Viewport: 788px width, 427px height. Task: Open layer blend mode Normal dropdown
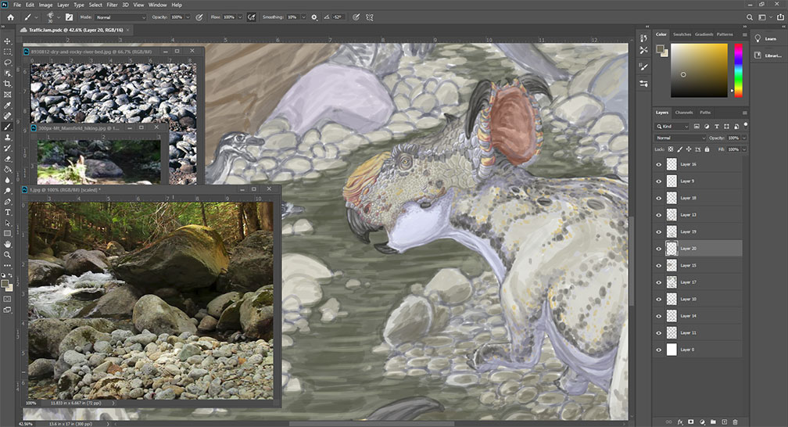point(679,138)
